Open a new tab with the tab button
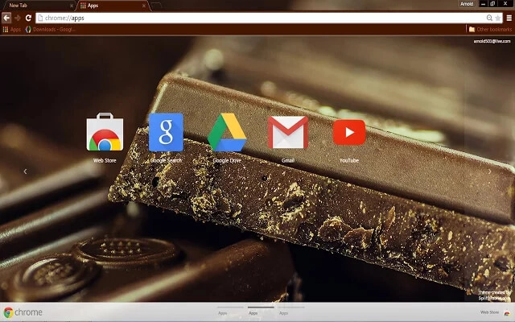Viewport: 515px width, 322px height. pos(156,6)
